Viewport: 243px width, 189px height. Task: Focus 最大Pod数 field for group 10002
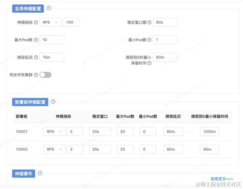click(x=125, y=149)
